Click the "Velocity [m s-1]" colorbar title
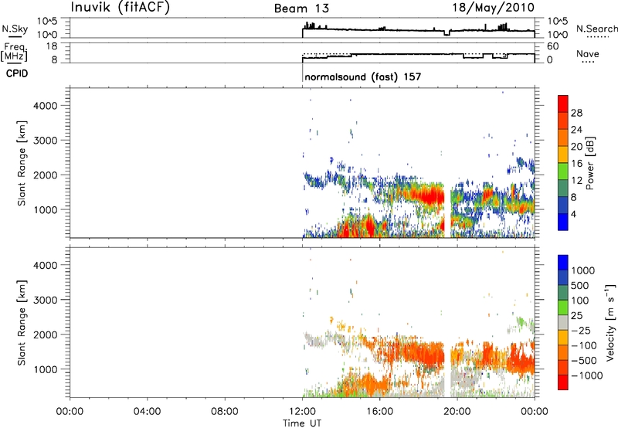 [610, 323]
